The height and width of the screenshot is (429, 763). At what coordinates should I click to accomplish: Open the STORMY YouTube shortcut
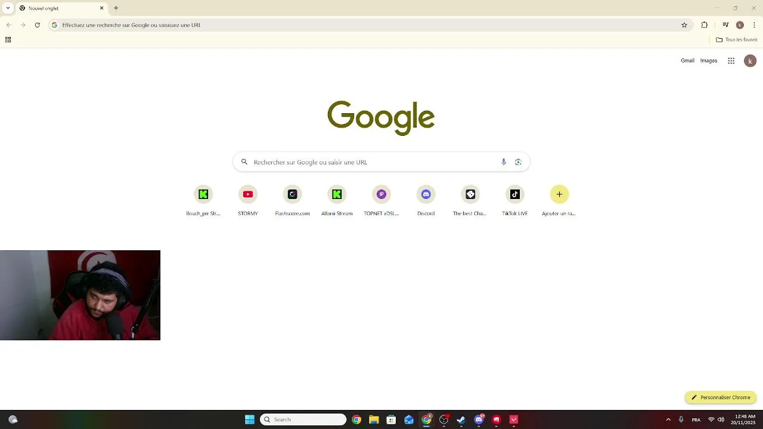(x=248, y=201)
